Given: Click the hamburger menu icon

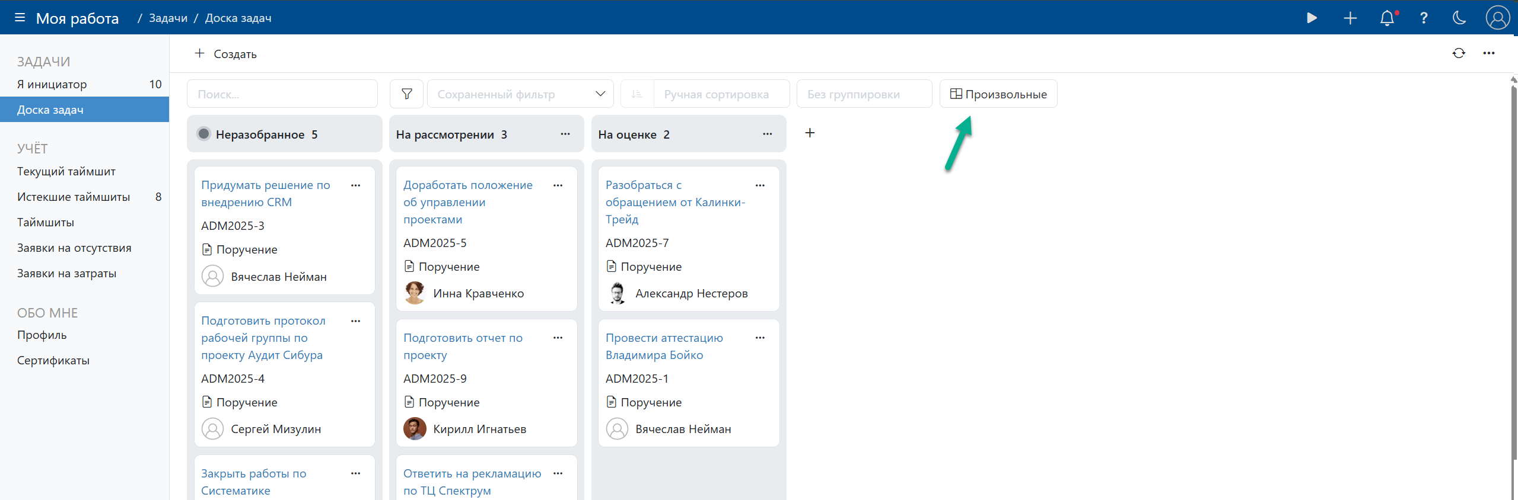Looking at the screenshot, I should 20,18.
